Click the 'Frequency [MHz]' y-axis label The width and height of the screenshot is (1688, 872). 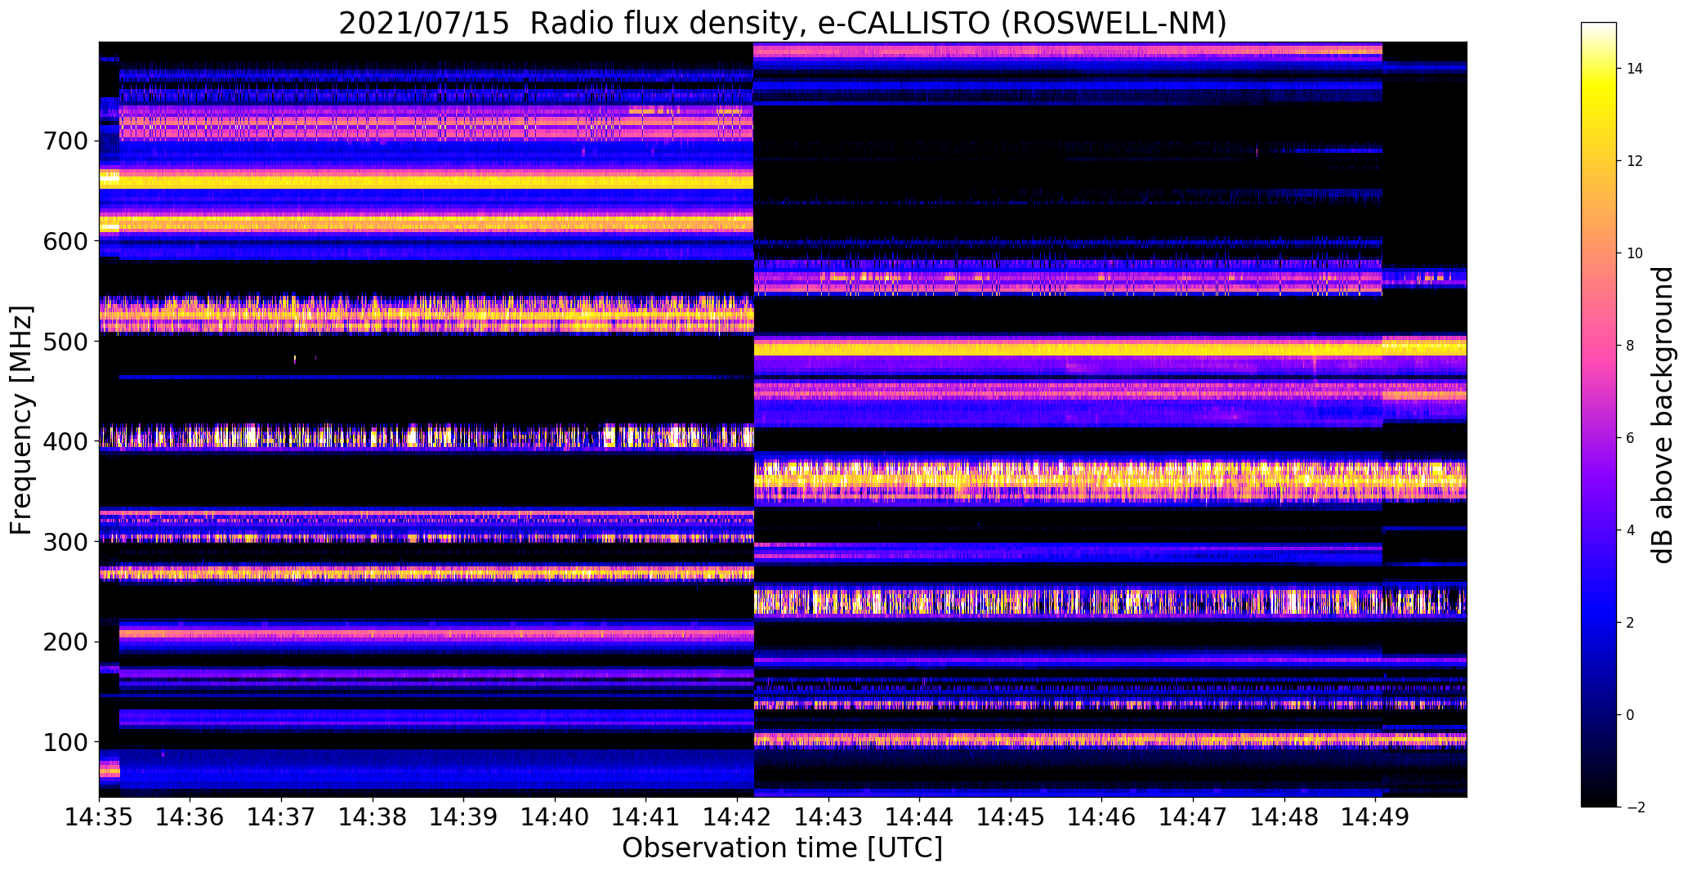[x=21, y=420]
